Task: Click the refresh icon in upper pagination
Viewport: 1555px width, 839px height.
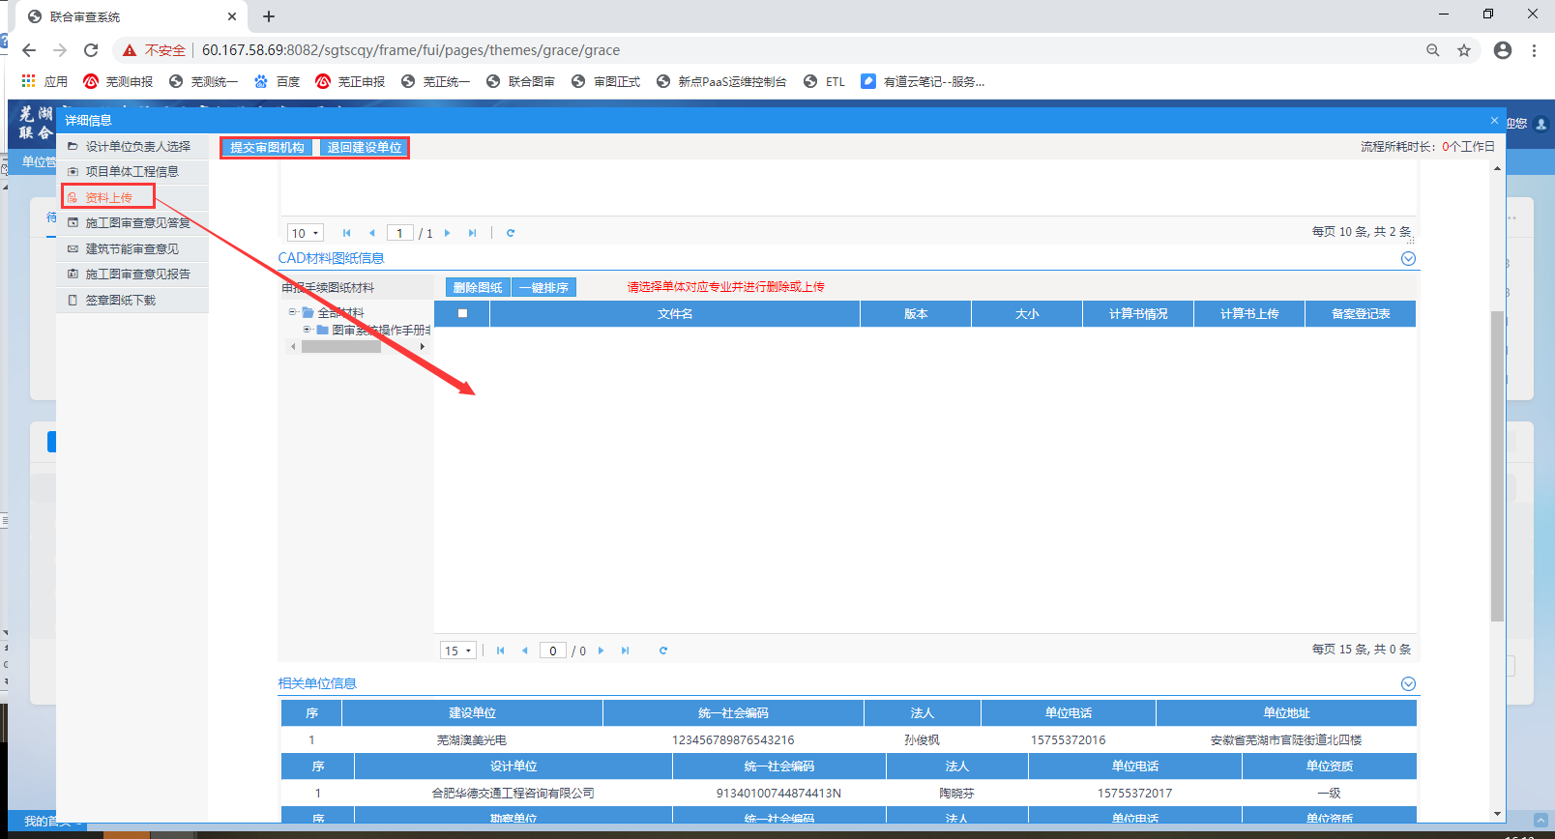Action: 511,233
